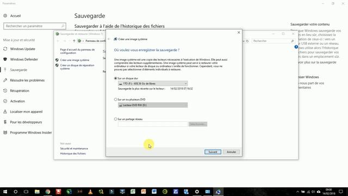Image resolution: width=348 pixels, height=196 pixels.
Task: Open the Action Center notifications icon
Action: click(x=341, y=192)
